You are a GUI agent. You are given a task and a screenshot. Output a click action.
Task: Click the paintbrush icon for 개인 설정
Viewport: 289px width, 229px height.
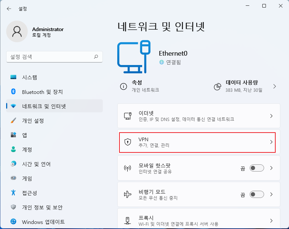13,120
